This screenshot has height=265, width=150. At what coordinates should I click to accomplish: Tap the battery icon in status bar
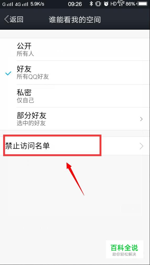[142, 4]
